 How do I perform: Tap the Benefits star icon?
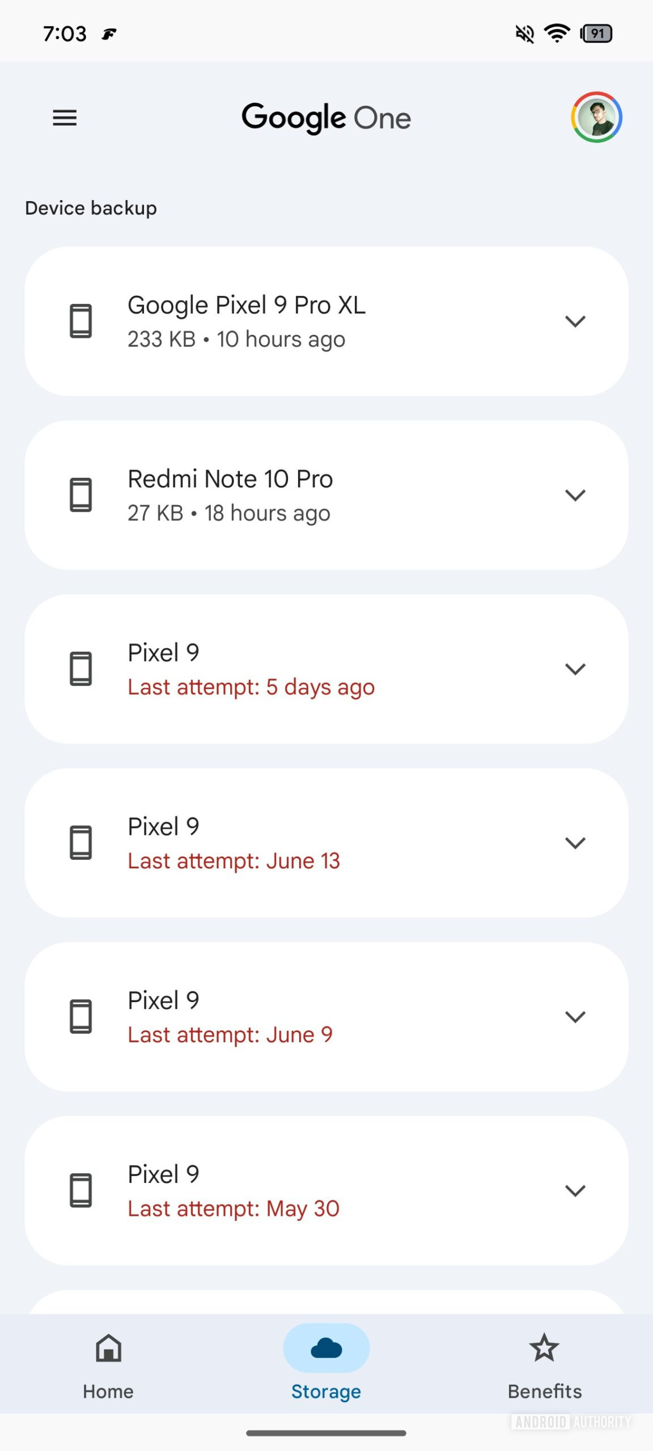[x=544, y=1348]
